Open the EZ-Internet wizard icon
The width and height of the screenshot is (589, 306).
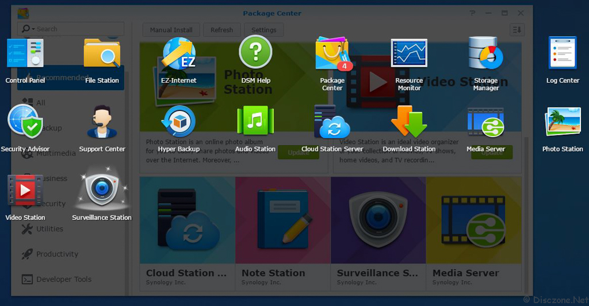(179, 53)
